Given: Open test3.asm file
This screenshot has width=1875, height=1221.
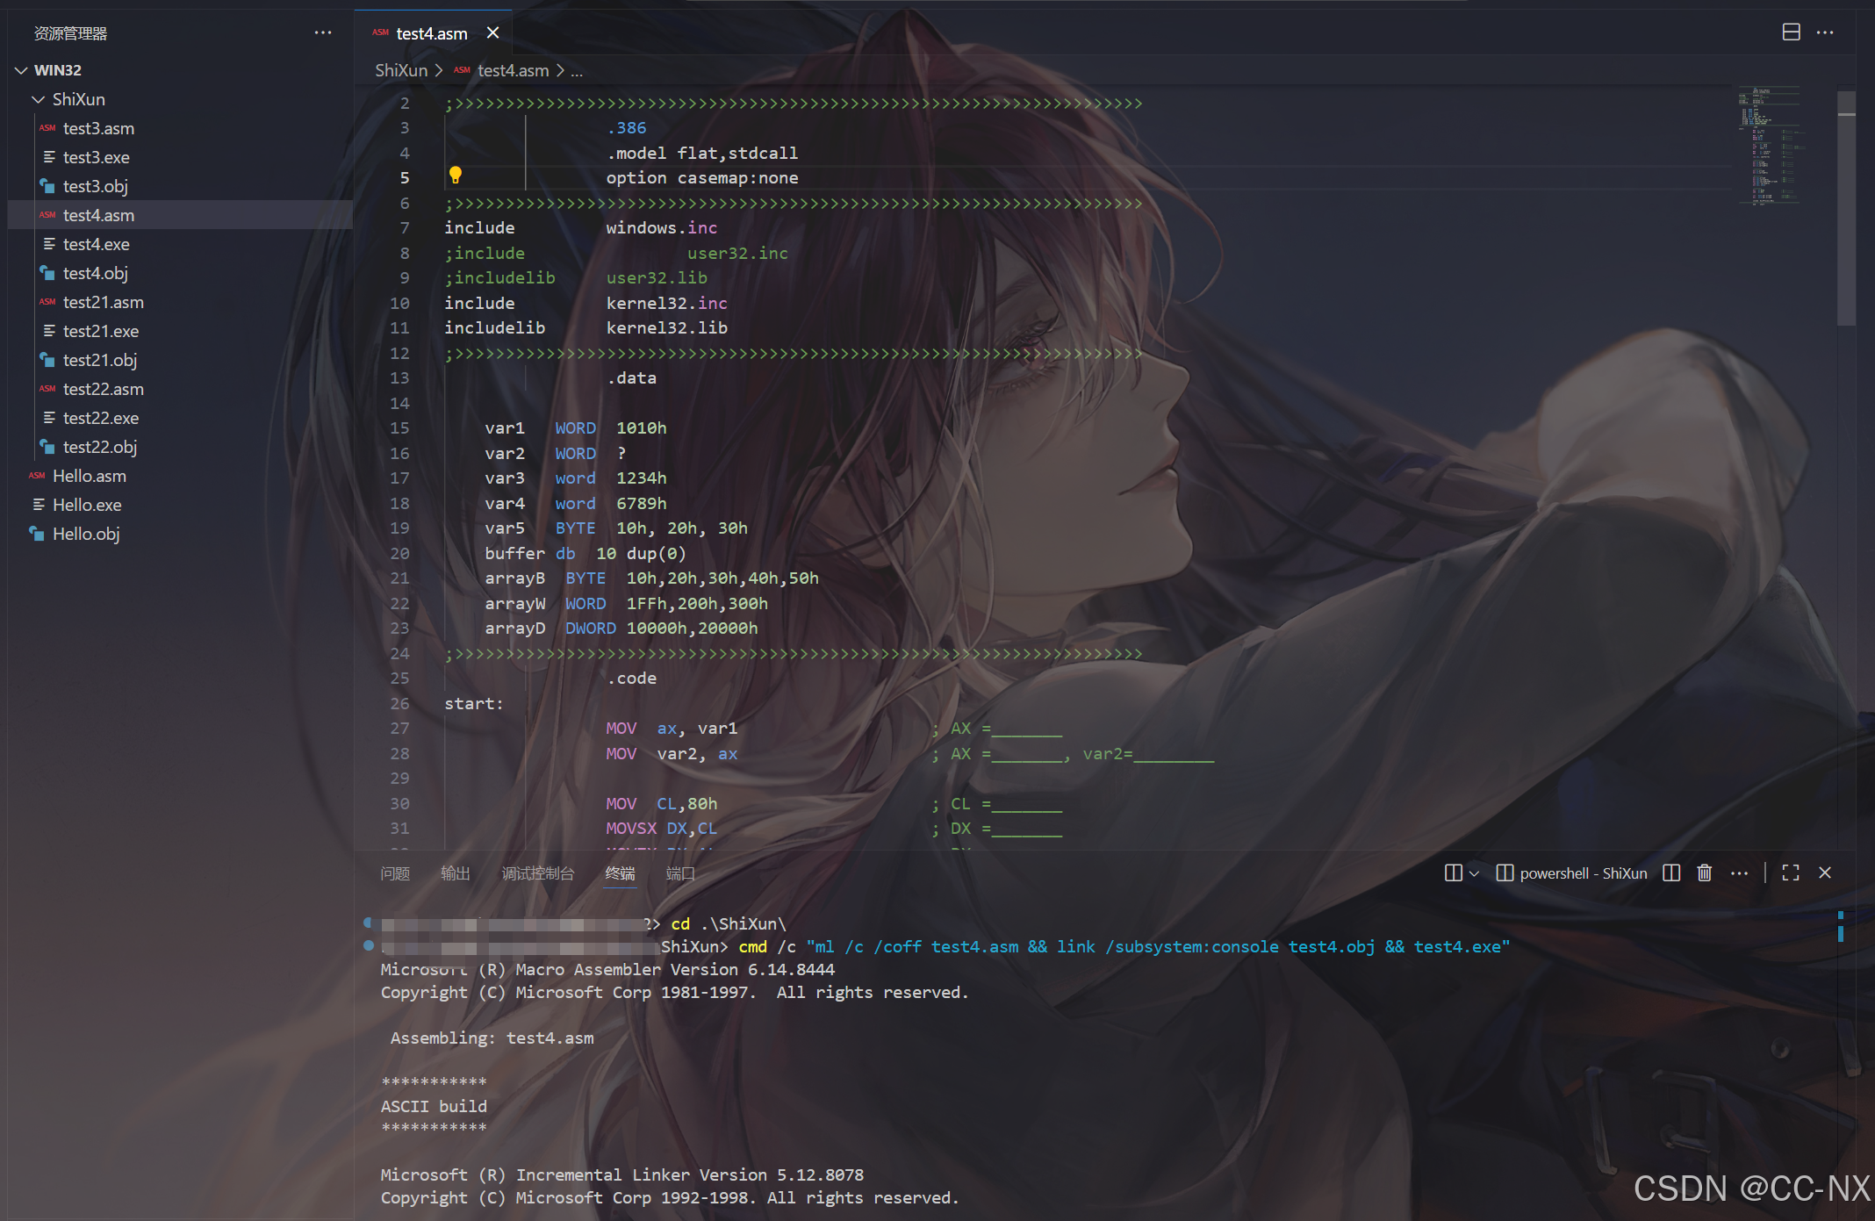Looking at the screenshot, I should pyautogui.click(x=180, y=128).
